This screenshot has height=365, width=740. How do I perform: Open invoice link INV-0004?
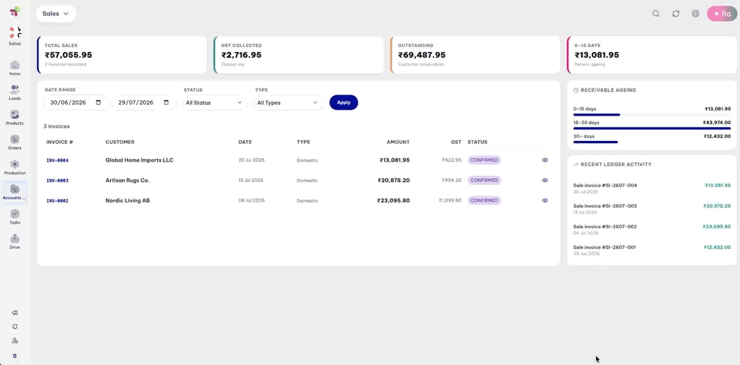click(57, 160)
